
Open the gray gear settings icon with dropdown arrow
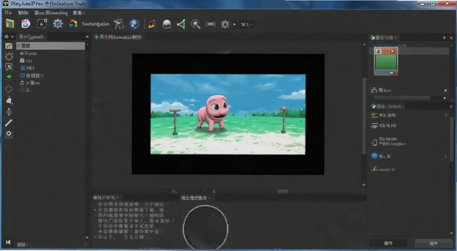pos(225,24)
